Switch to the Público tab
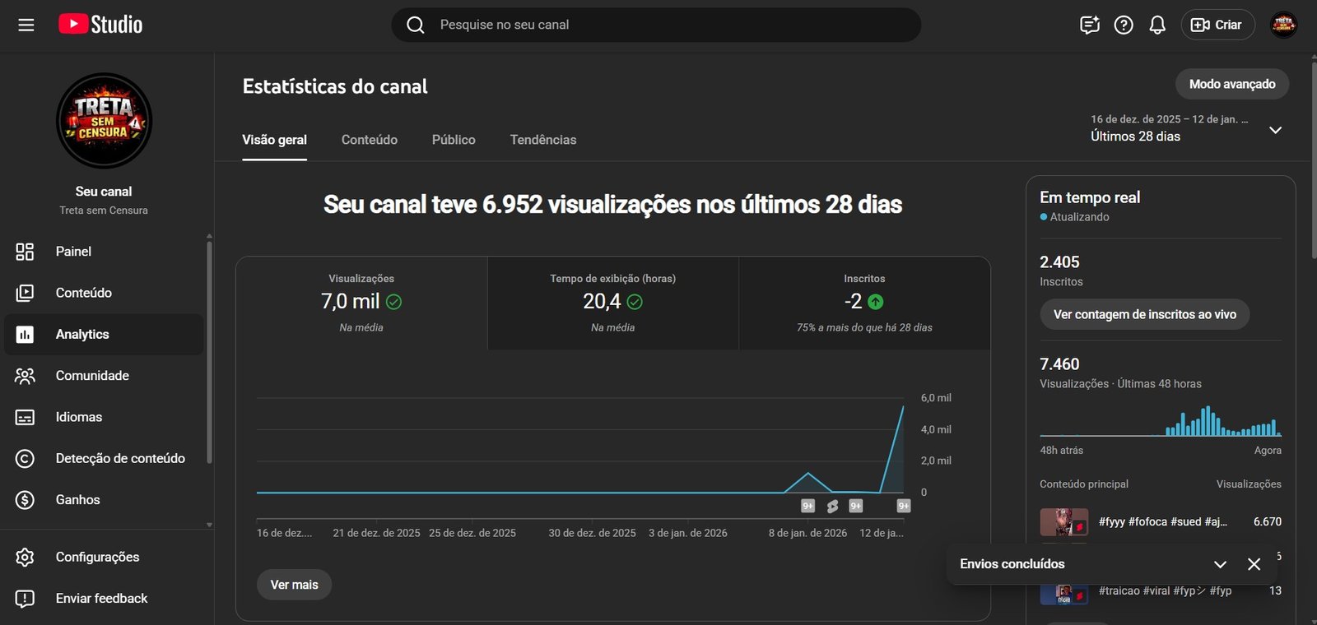Screen dimensions: 1317x625 point(454,140)
